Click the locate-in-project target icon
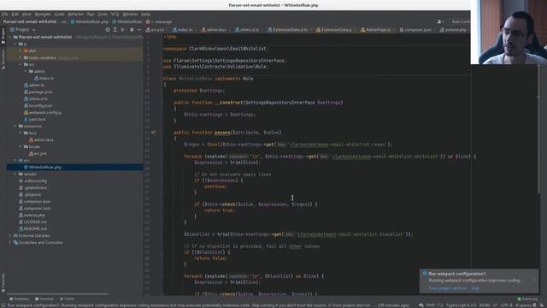 [108, 30]
